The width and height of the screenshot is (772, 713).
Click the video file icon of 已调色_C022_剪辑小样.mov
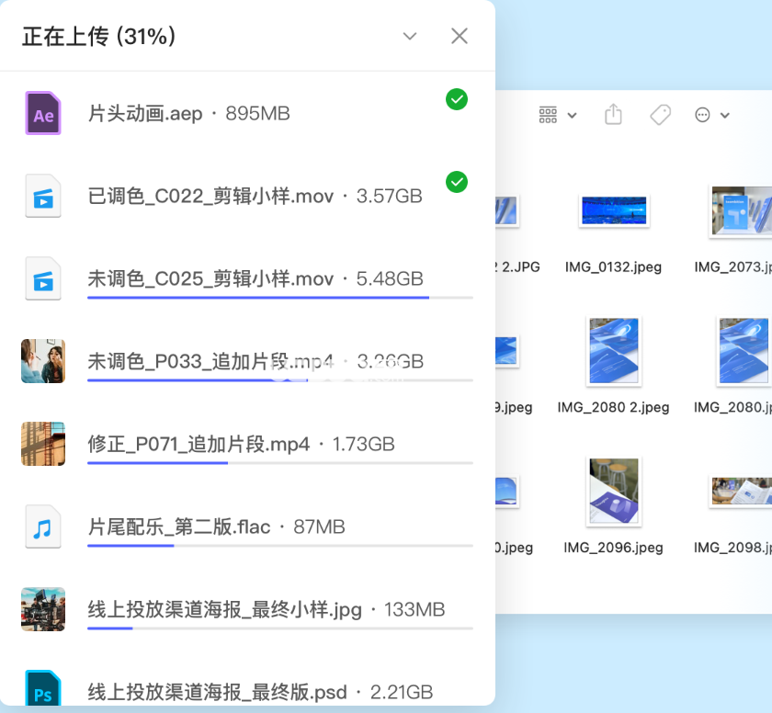click(x=43, y=196)
